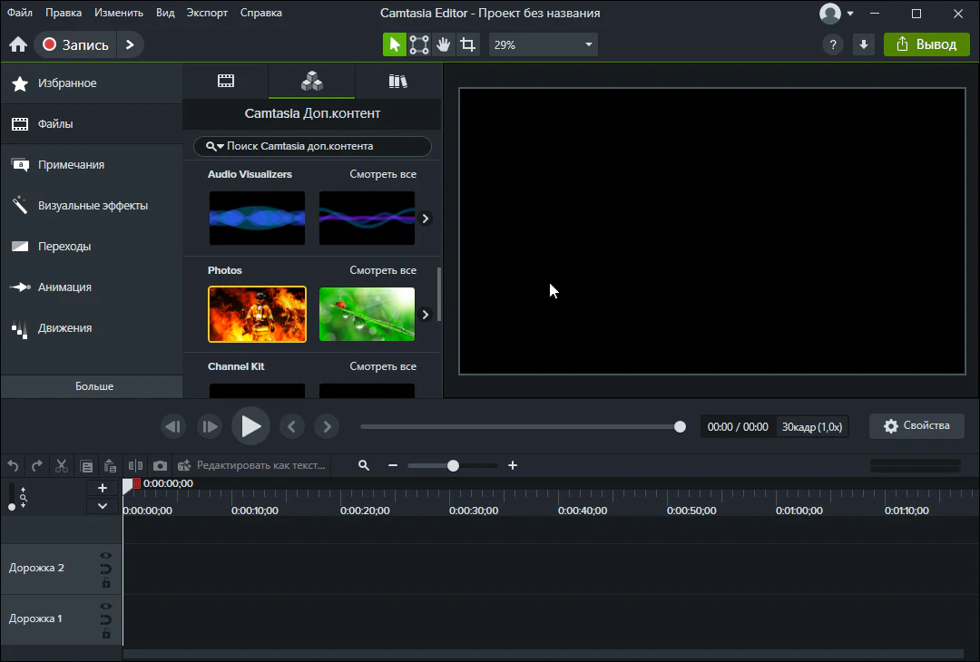Click the Home icon
The height and width of the screenshot is (662, 980).
(x=18, y=44)
